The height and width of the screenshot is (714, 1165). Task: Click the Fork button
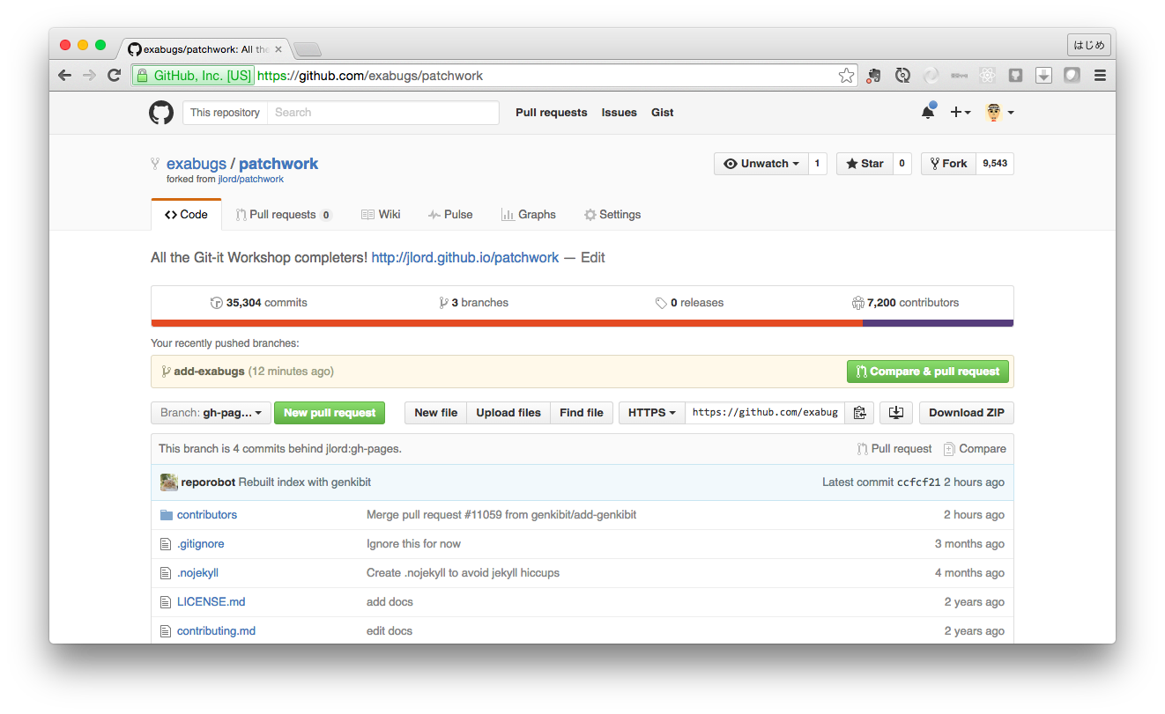(x=948, y=164)
